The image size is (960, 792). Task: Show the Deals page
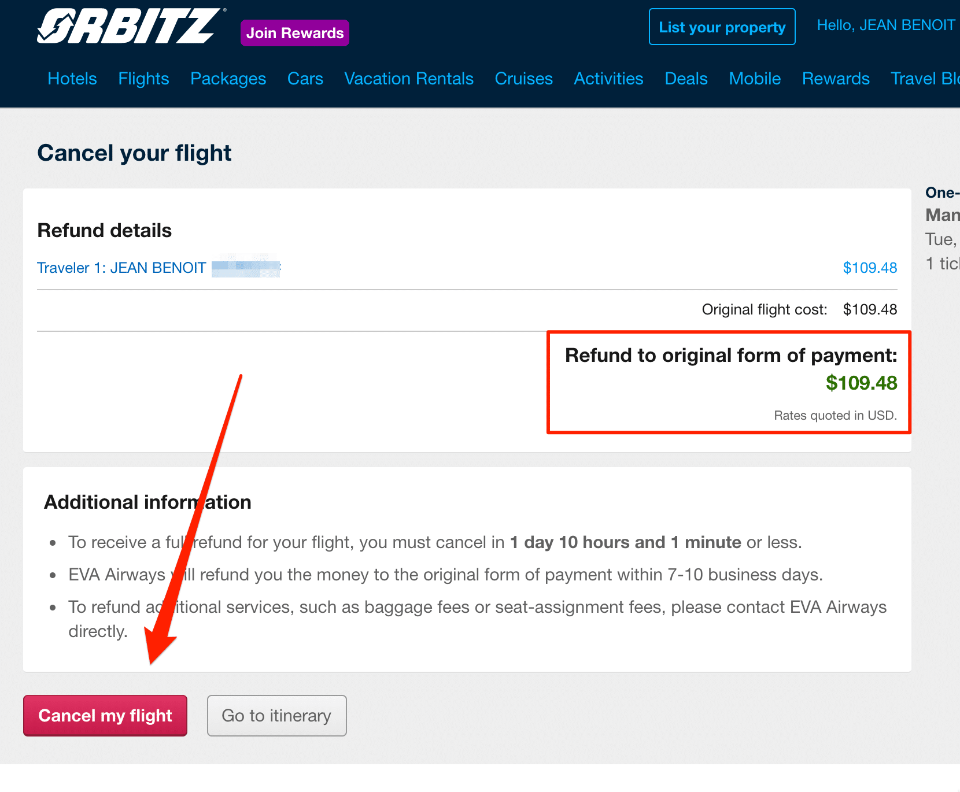point(686,79)
